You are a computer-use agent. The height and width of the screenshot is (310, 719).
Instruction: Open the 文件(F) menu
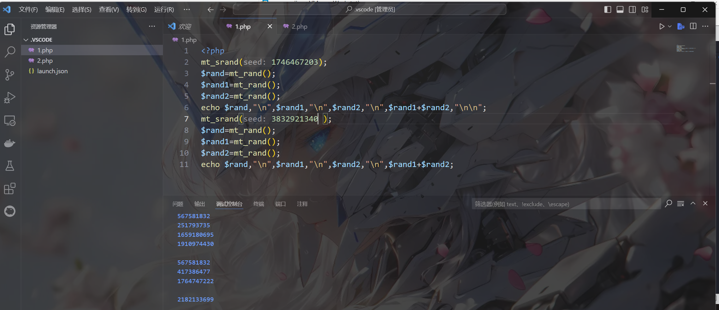click(x=28, y=9)
